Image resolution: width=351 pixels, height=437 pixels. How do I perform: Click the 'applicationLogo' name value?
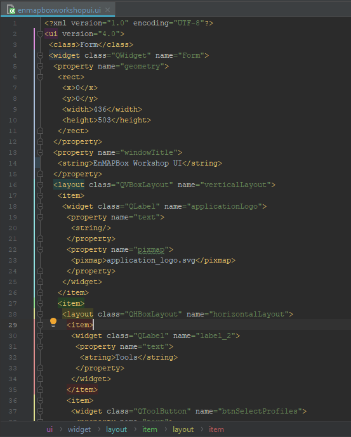(224, 207)
